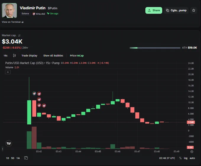Open the candlestick chart type icon
This screenshot has height=166, width=201.
pyautogui.click(x=14, y=56)
